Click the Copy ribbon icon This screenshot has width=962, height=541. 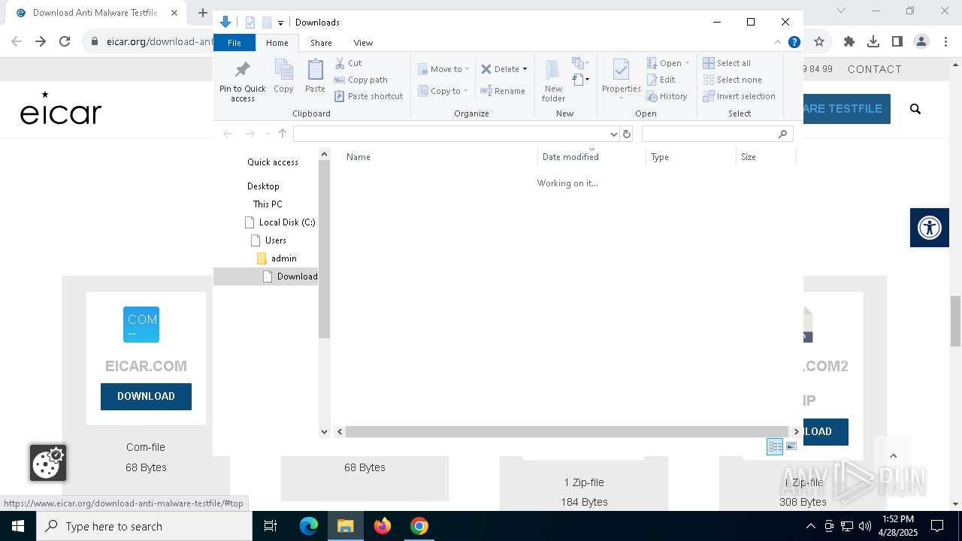click(x=283, y=76)
